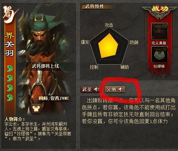Click the 防御 attribute label on chart
The width and height of the screenshot is (178, 151).
[x=134, y=42]
